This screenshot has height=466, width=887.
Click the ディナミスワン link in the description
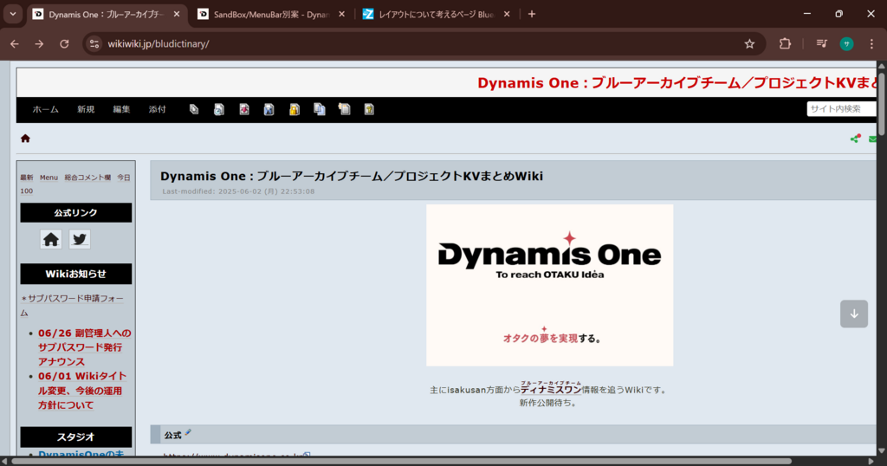click(x=551, y=390)
